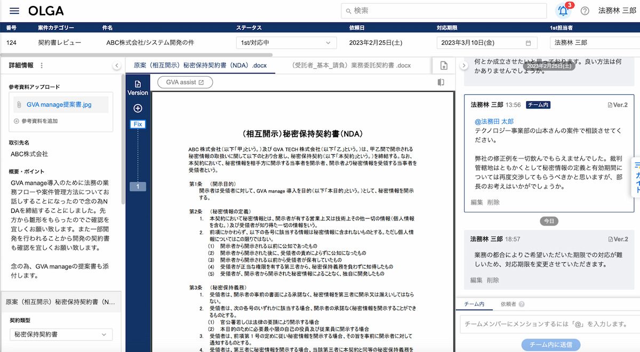Toggle the side-by-side compare view icon

(x=441, y=82)
